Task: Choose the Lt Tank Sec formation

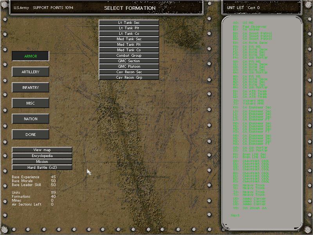Action: 129,23
